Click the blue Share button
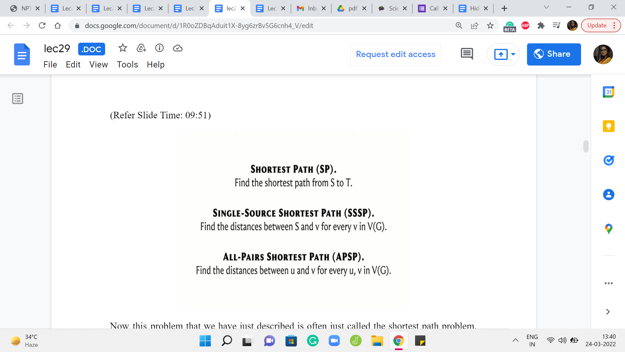 coord(554,54)
